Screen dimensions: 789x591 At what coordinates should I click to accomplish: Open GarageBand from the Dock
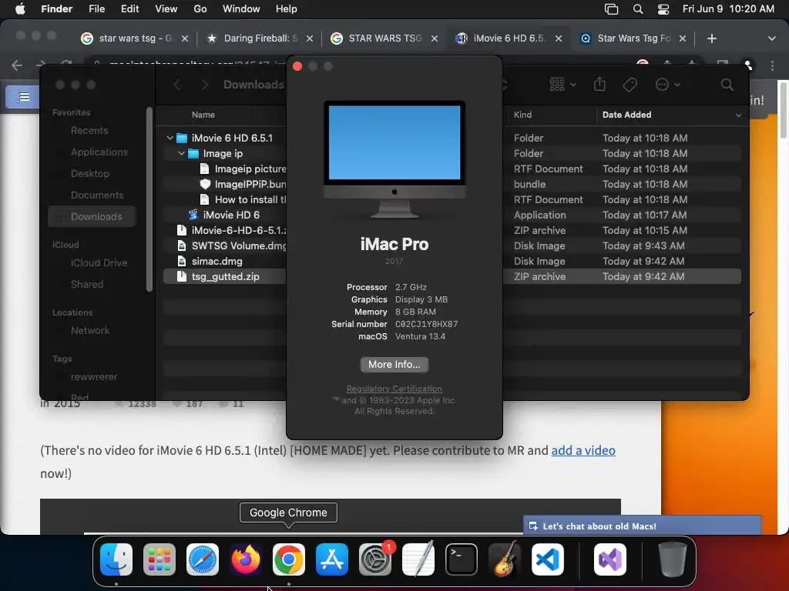(505, 559)
